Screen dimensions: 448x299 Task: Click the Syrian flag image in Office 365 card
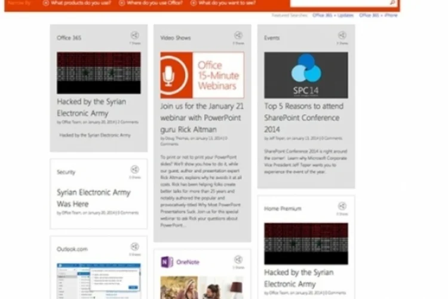point(99,73)
